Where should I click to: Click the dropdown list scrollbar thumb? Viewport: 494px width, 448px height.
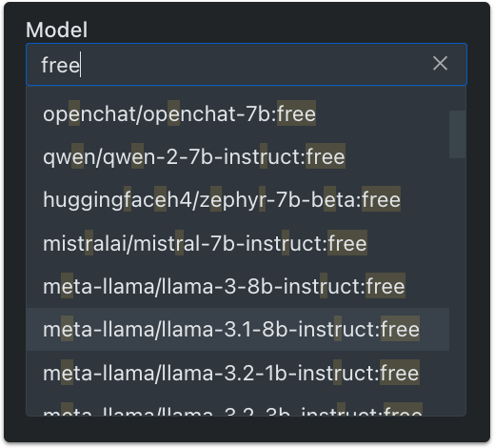pos(457,134)
